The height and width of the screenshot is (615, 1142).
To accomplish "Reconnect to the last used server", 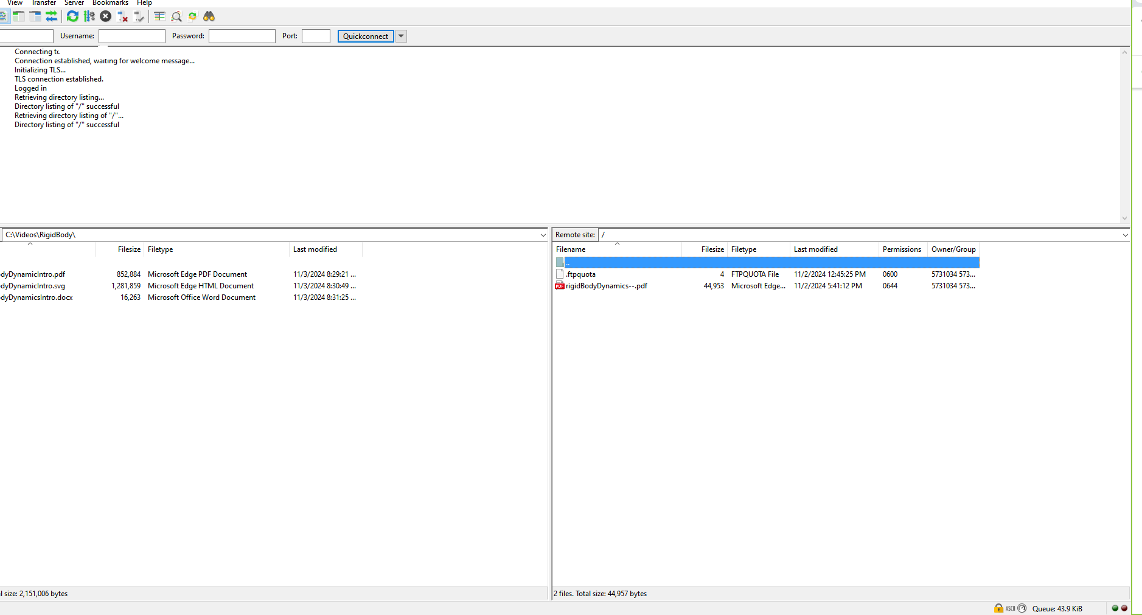I will (139, 16).
